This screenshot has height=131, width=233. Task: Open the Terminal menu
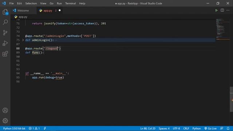pos(70,3)
